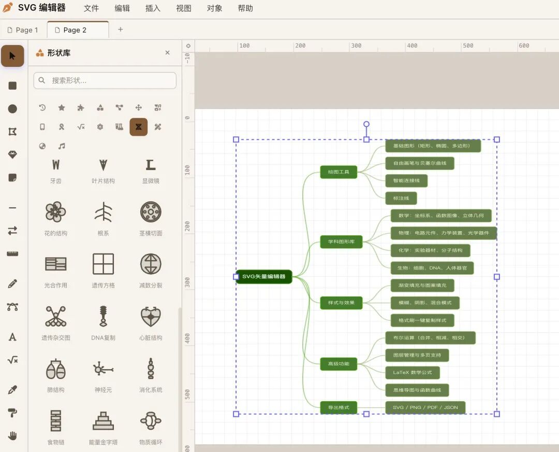Select the arrow selection tool
The image size is (559, 452).
12,56
